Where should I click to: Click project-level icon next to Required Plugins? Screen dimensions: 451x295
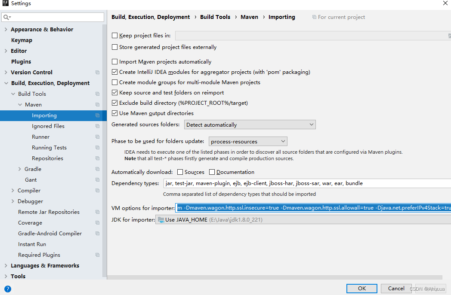(98, 255)
